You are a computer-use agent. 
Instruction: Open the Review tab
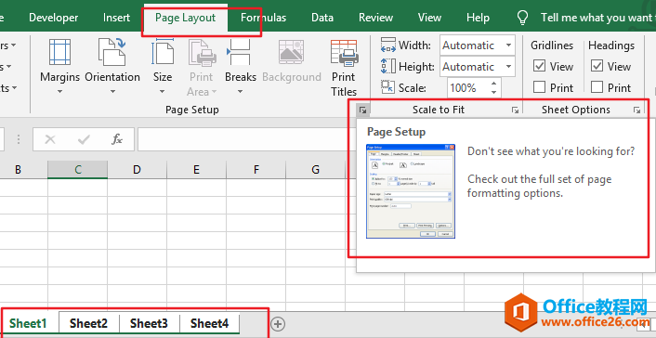[375, 18]
